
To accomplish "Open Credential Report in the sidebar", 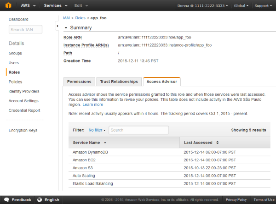I will coord(24,110).
